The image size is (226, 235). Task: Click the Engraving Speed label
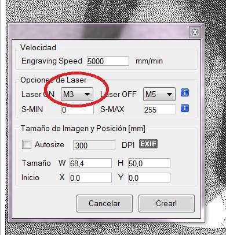tap(52, 61)
